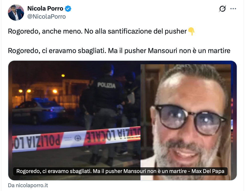Click the @NicolaPorro handle
245x191 pixels.
click(47, 16)
